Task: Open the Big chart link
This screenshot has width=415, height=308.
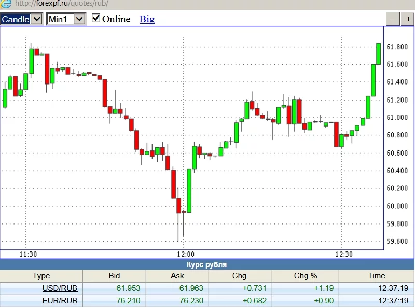Action: 147,19
